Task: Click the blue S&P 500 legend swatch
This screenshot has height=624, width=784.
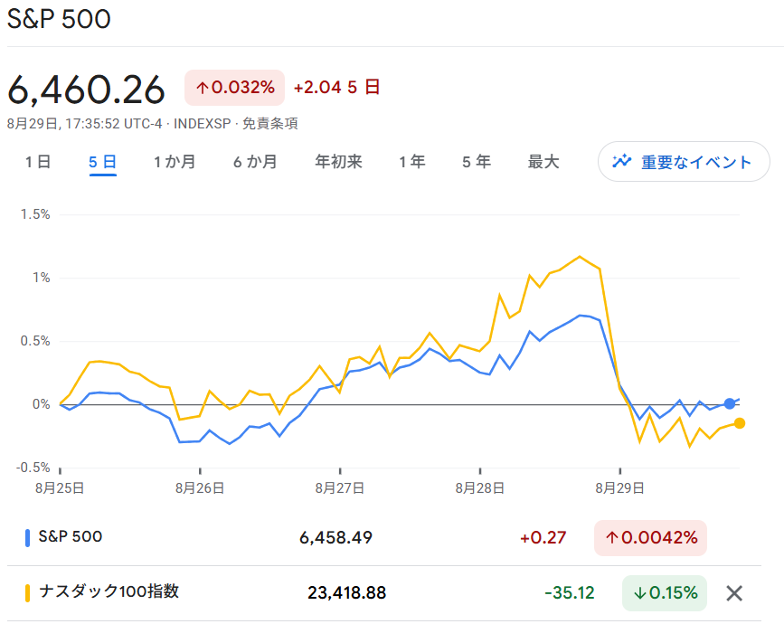Action: pos(27,538)
